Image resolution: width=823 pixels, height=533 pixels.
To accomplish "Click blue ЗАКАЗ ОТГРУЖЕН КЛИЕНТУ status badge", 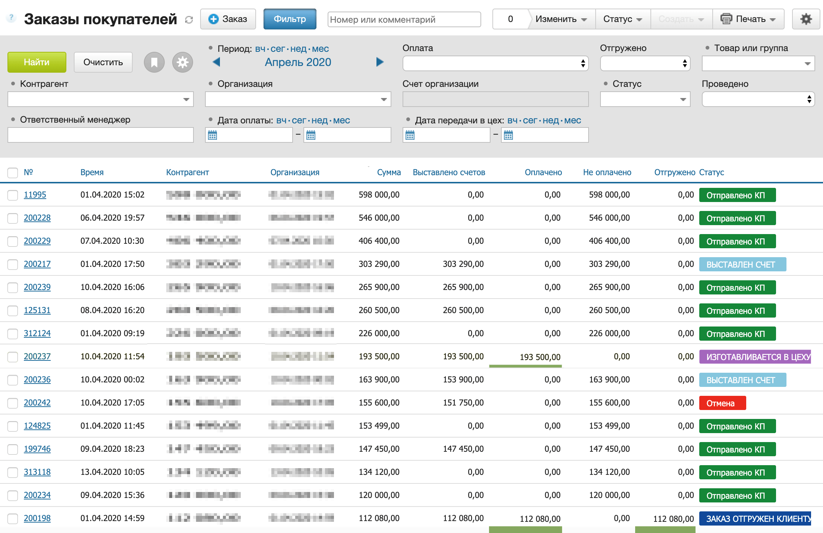I will (755, 518).
